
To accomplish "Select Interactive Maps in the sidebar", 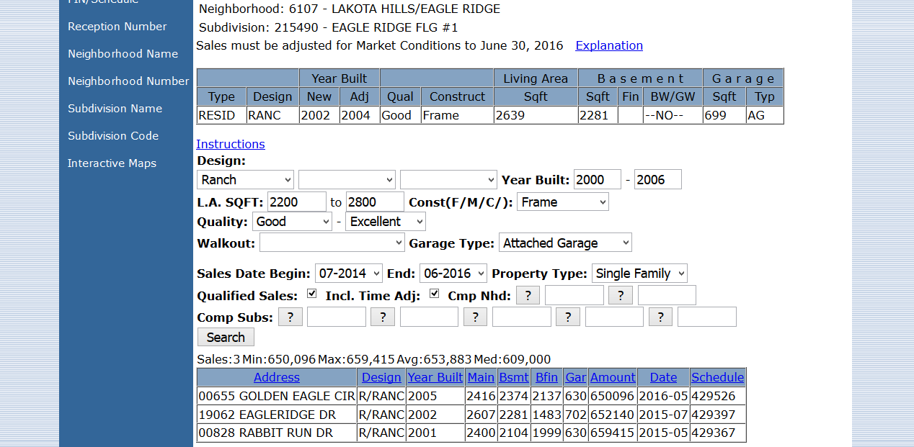I will 112,163.
